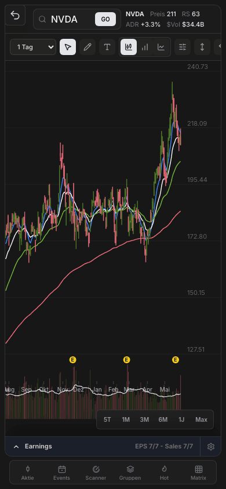Click the price label 172.80

pyautogui.click(x=197, y=236)
